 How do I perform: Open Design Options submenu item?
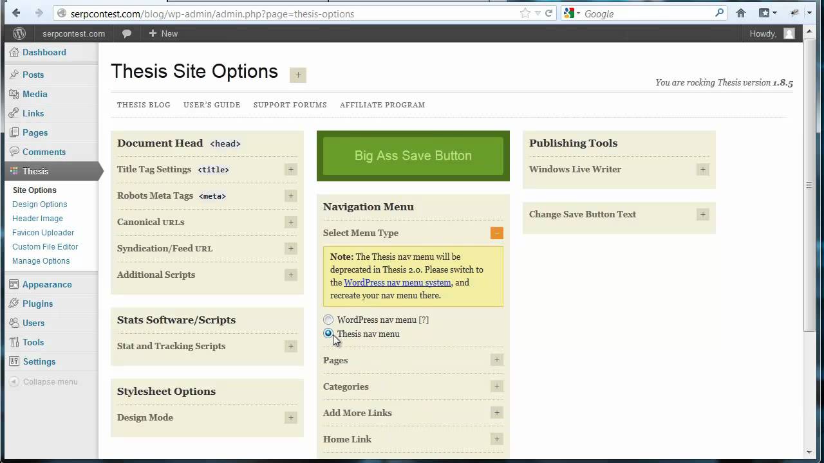point(40,204)
